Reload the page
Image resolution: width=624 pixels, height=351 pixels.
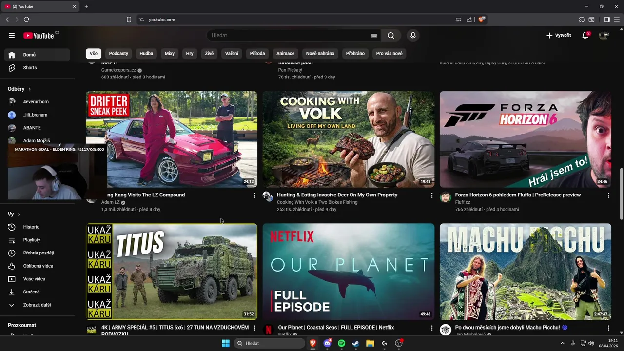pos(26,19)
